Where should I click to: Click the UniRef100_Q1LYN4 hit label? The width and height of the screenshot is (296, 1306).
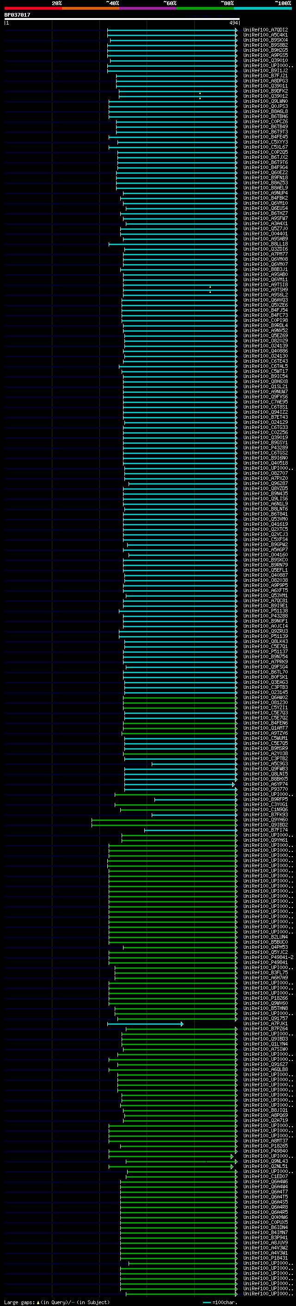265,1044
